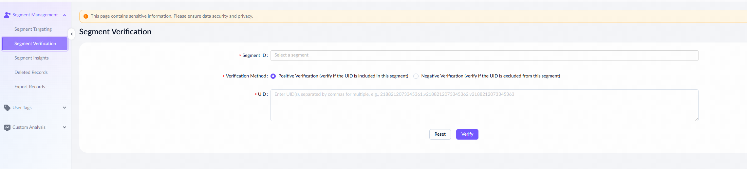Open Export Records in sidebar
747x169 pixels.
point(30,87)
